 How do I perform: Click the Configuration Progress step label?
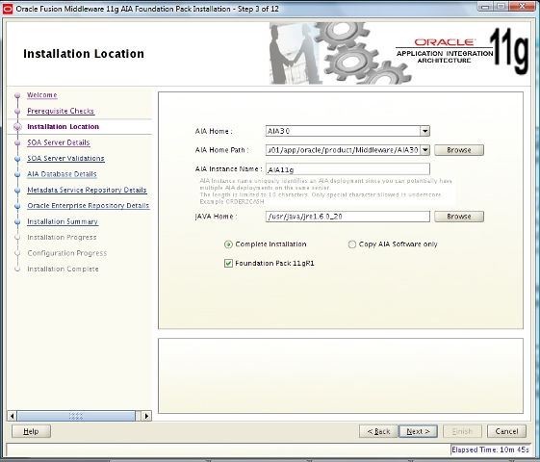coord(67,253)
